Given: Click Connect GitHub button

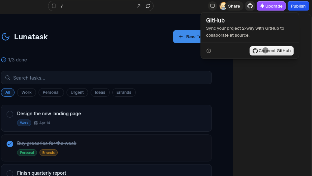Looking at the screenshot, I should pos(271,51).
